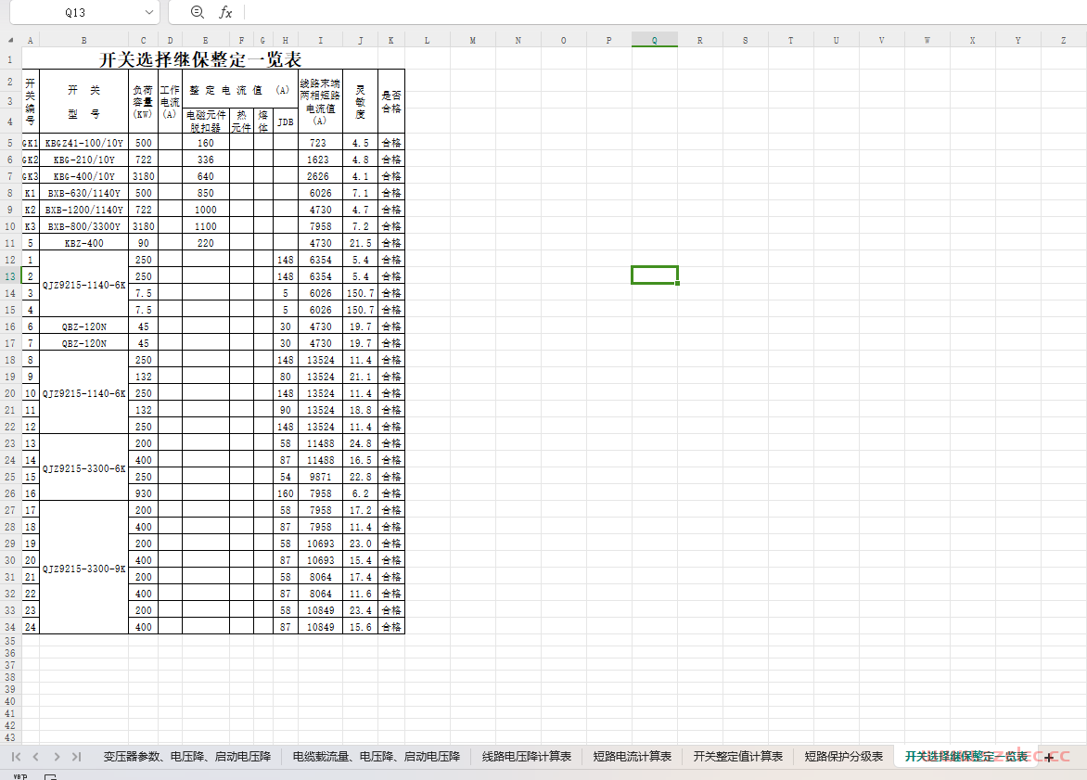Click the cell containing KBG-210/10Y
Image resolution: width=1087 pixels, height=780 pixels.
click(x=83, y=160)
